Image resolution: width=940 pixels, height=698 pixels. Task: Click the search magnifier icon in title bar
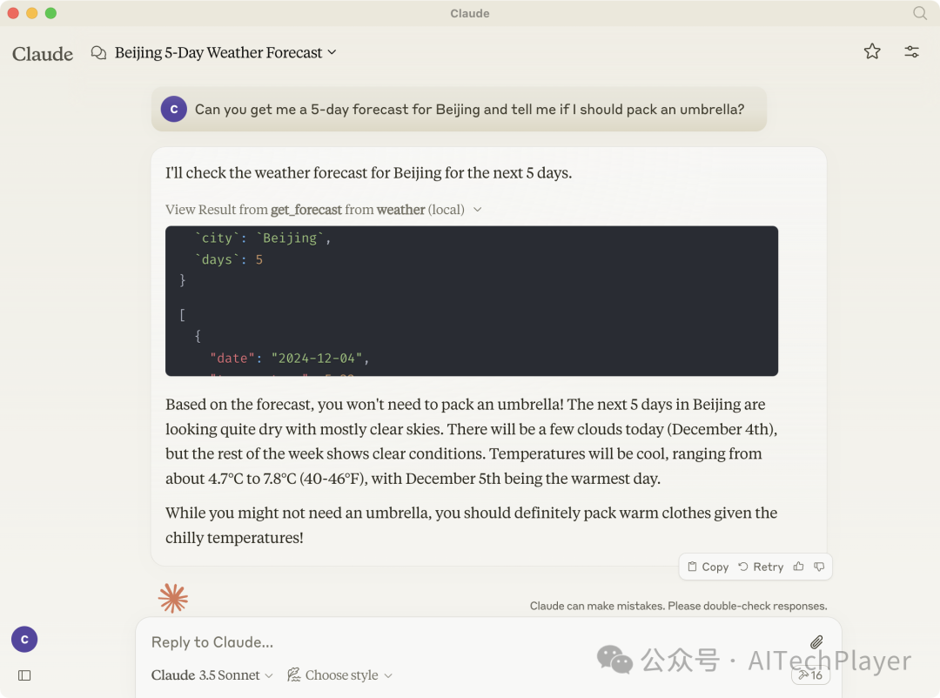[919, 13]
